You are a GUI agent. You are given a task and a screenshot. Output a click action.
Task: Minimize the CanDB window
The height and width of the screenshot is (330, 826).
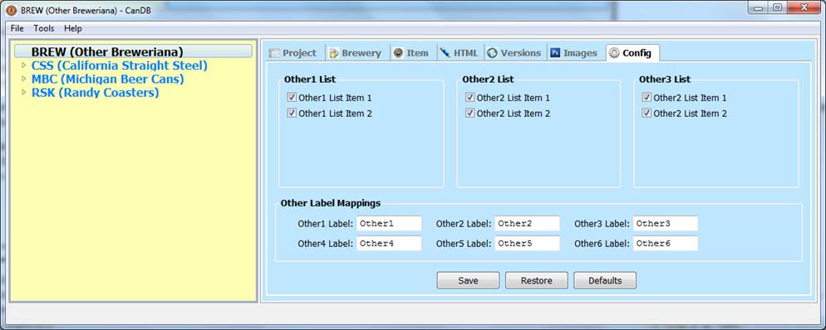click(x=758, y=7)
